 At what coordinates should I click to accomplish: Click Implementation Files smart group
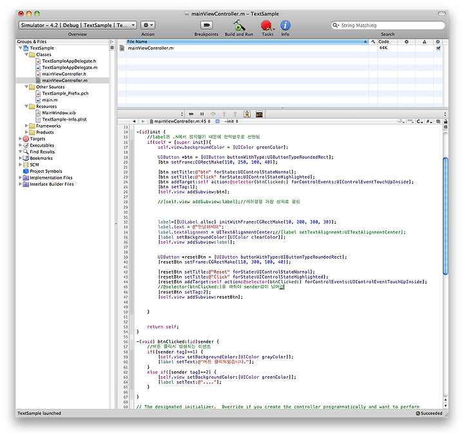(51, 177)
